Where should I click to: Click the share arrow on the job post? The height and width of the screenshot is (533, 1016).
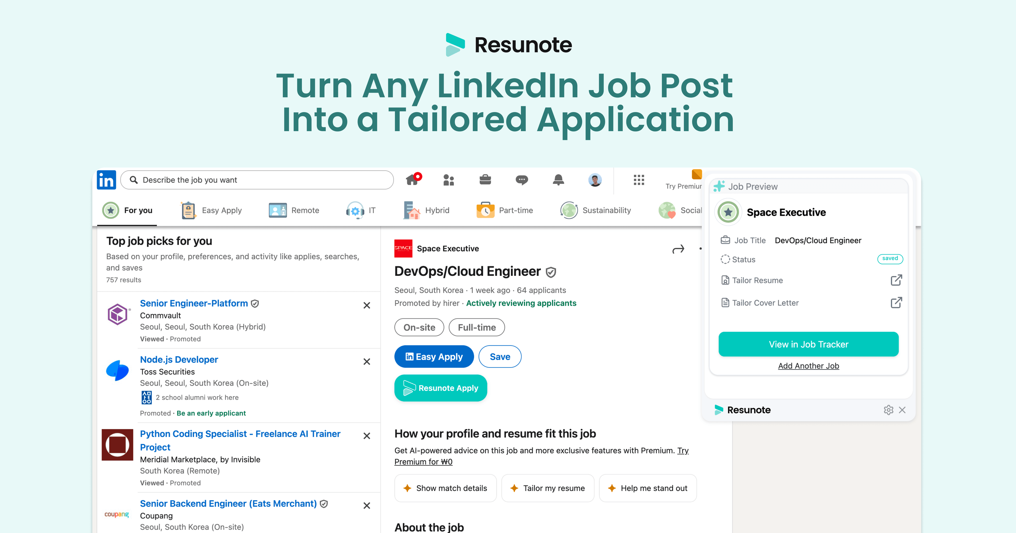(x=678, y=249)
